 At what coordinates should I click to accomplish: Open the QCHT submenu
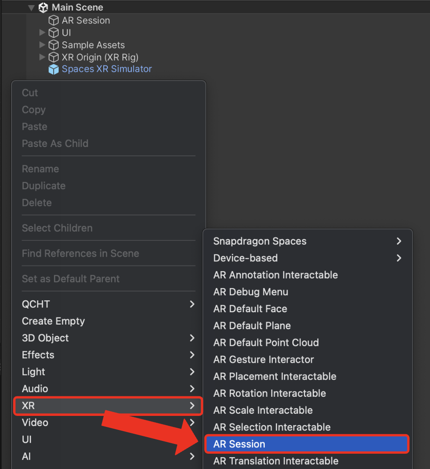point(109,304)
